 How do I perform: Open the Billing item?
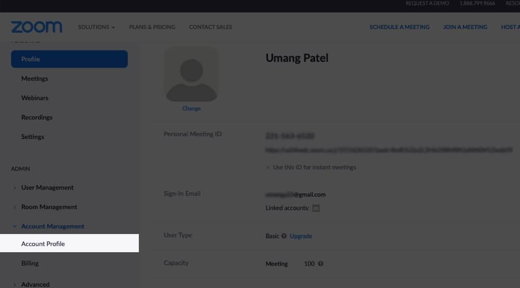(30, 263)
